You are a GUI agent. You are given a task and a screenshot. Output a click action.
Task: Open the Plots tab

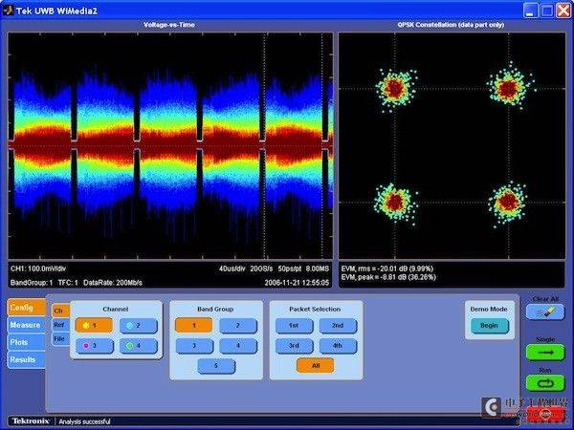[x=27, y=342]
